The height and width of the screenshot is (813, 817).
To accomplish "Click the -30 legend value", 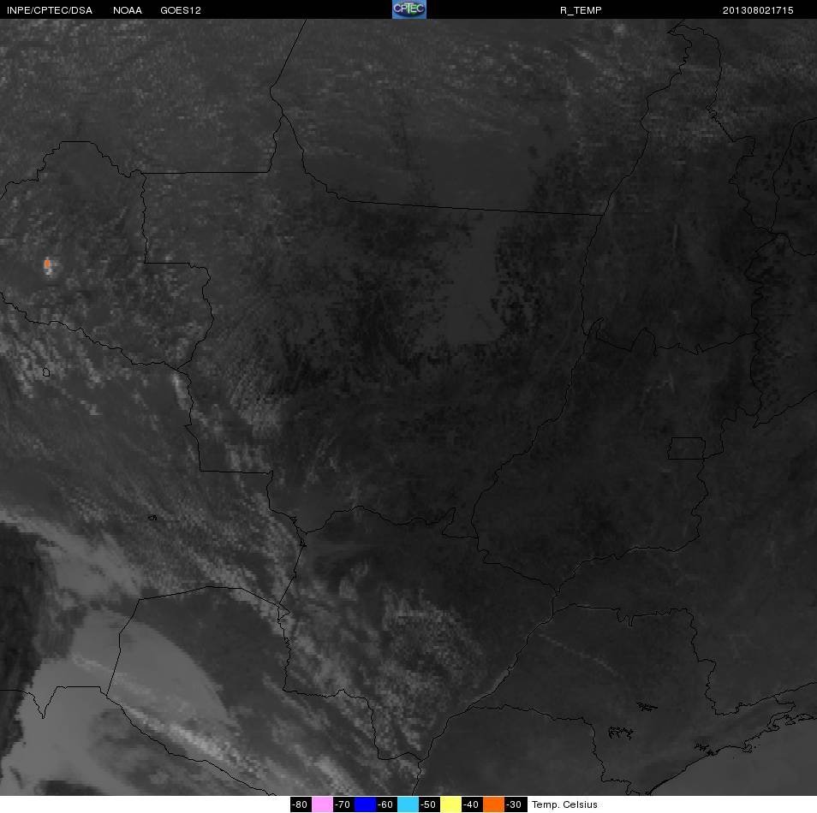I will click(513, 804).
